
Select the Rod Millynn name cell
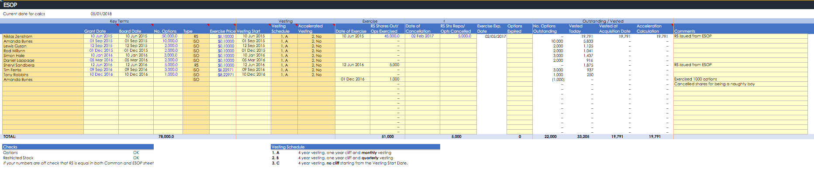click(43, 51)
